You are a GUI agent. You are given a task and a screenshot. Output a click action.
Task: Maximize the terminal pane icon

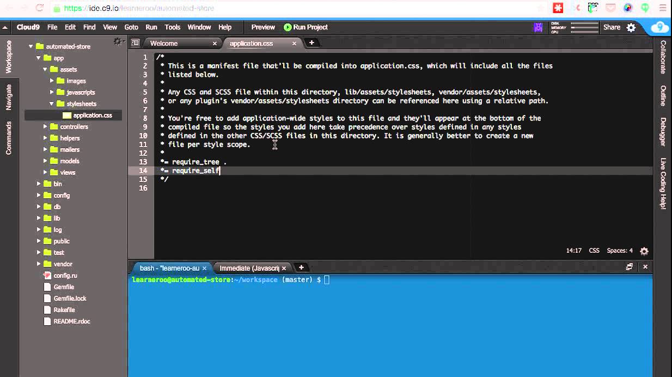[630, 267]
